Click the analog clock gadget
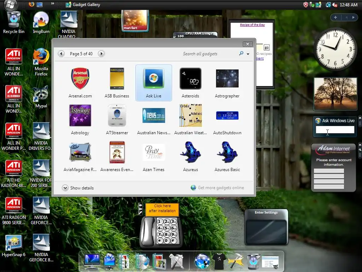This screenshot has height=272, width=362. tap(335, 49)
